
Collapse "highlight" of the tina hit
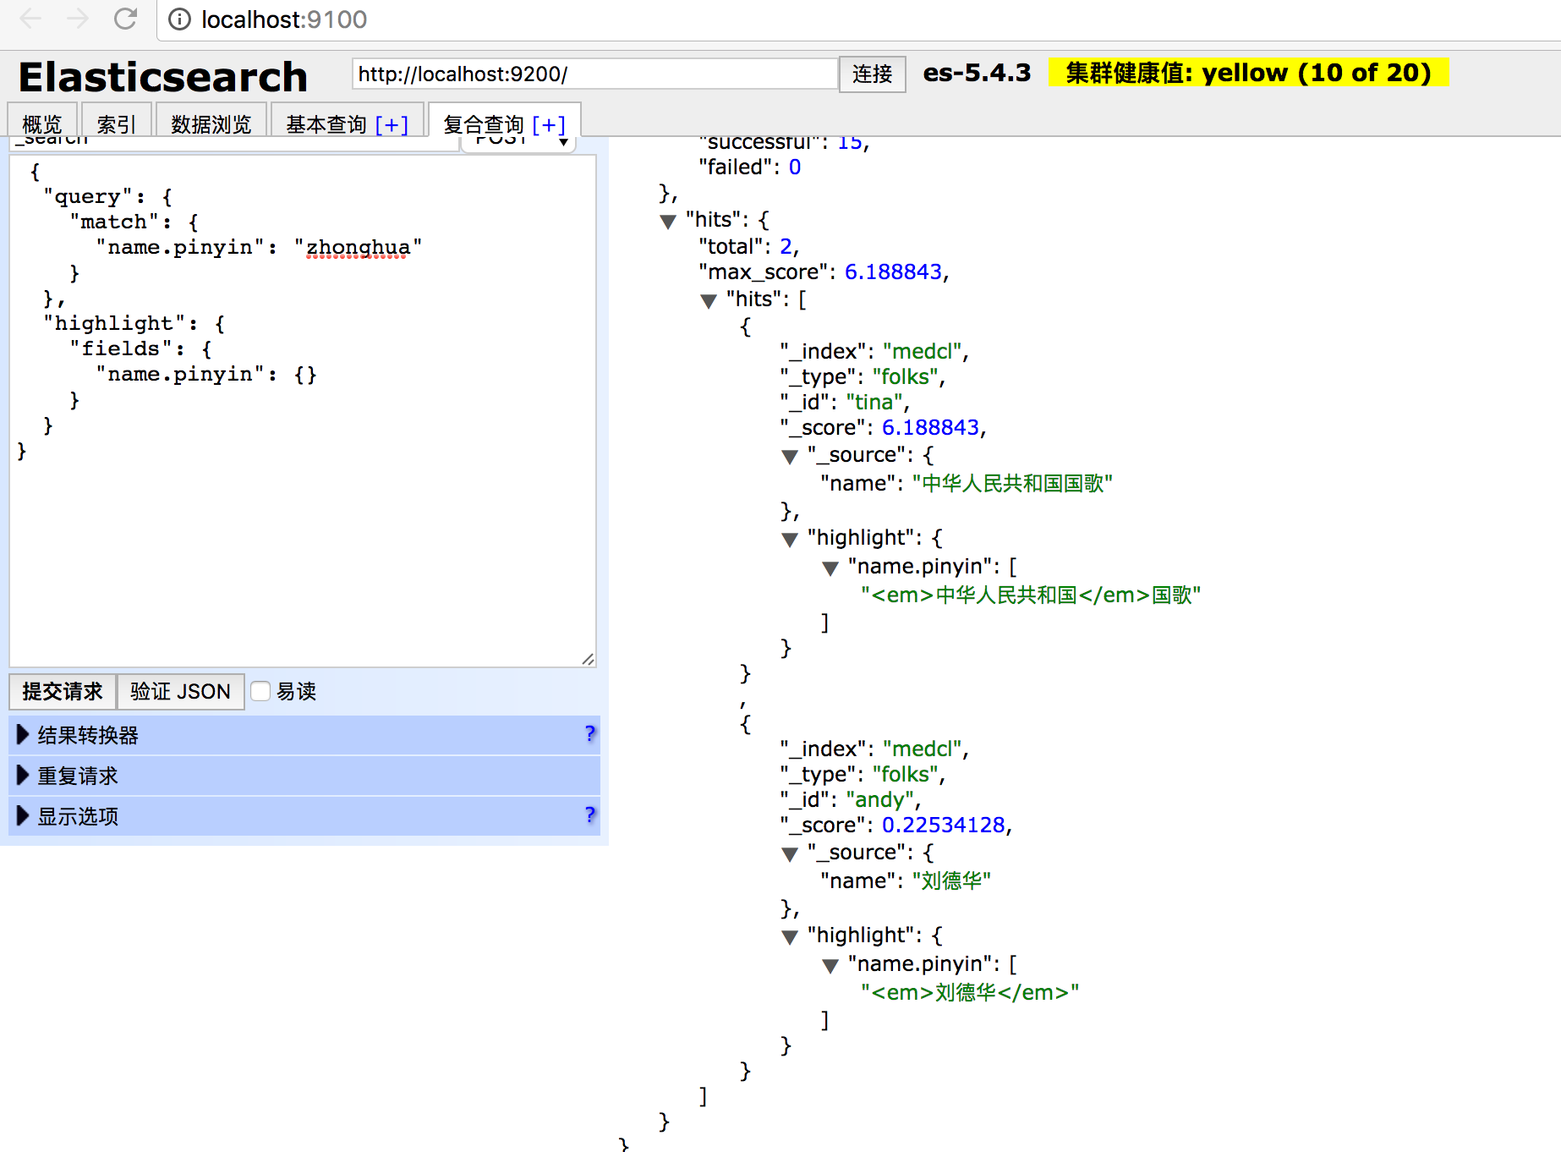tap(790, 540)
